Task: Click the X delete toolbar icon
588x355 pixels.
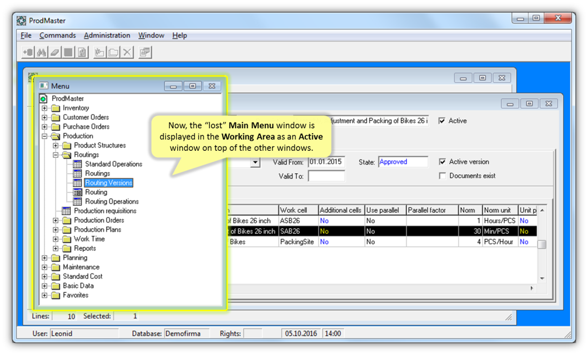Action: (x=127, y=52)
